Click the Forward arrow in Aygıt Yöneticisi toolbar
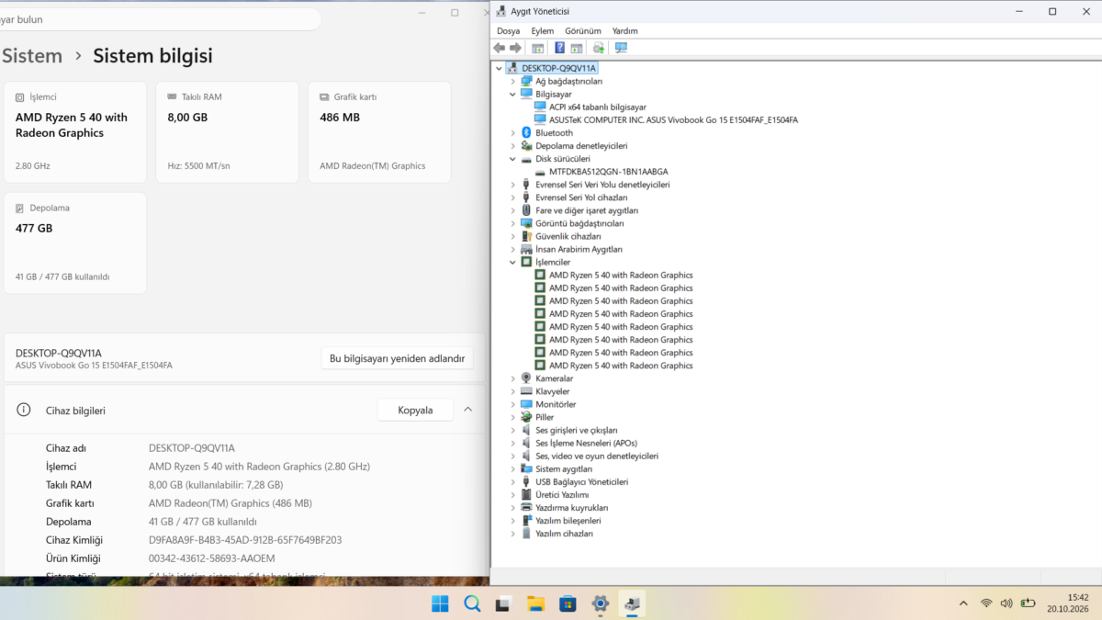This screenshot has width=1102, height=620. (516, 48)
